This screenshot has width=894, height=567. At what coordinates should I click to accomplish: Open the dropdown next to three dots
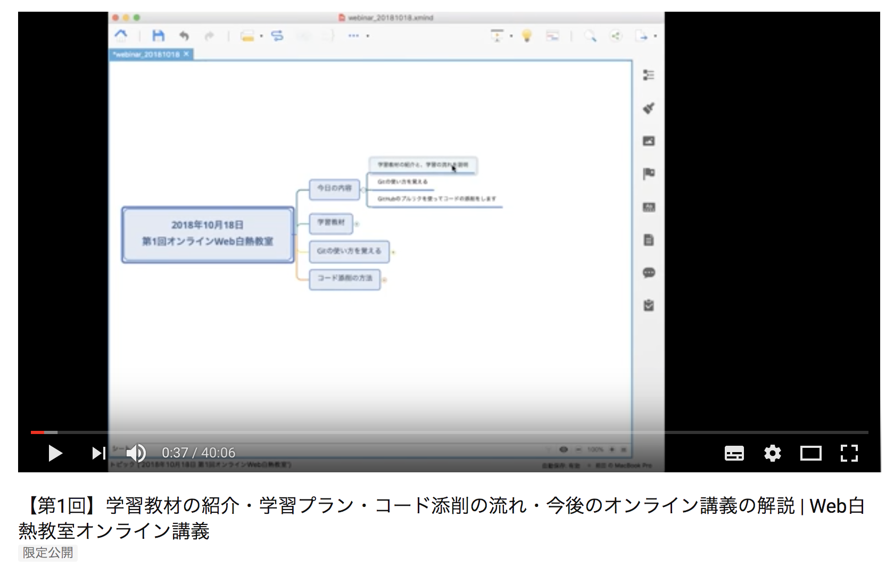pyautogui.click(x=368, y=36)
